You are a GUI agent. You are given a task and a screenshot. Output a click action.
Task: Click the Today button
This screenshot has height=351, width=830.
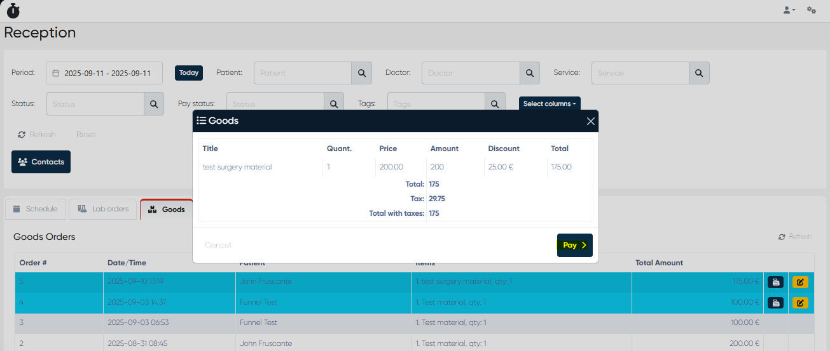(189, 73)
